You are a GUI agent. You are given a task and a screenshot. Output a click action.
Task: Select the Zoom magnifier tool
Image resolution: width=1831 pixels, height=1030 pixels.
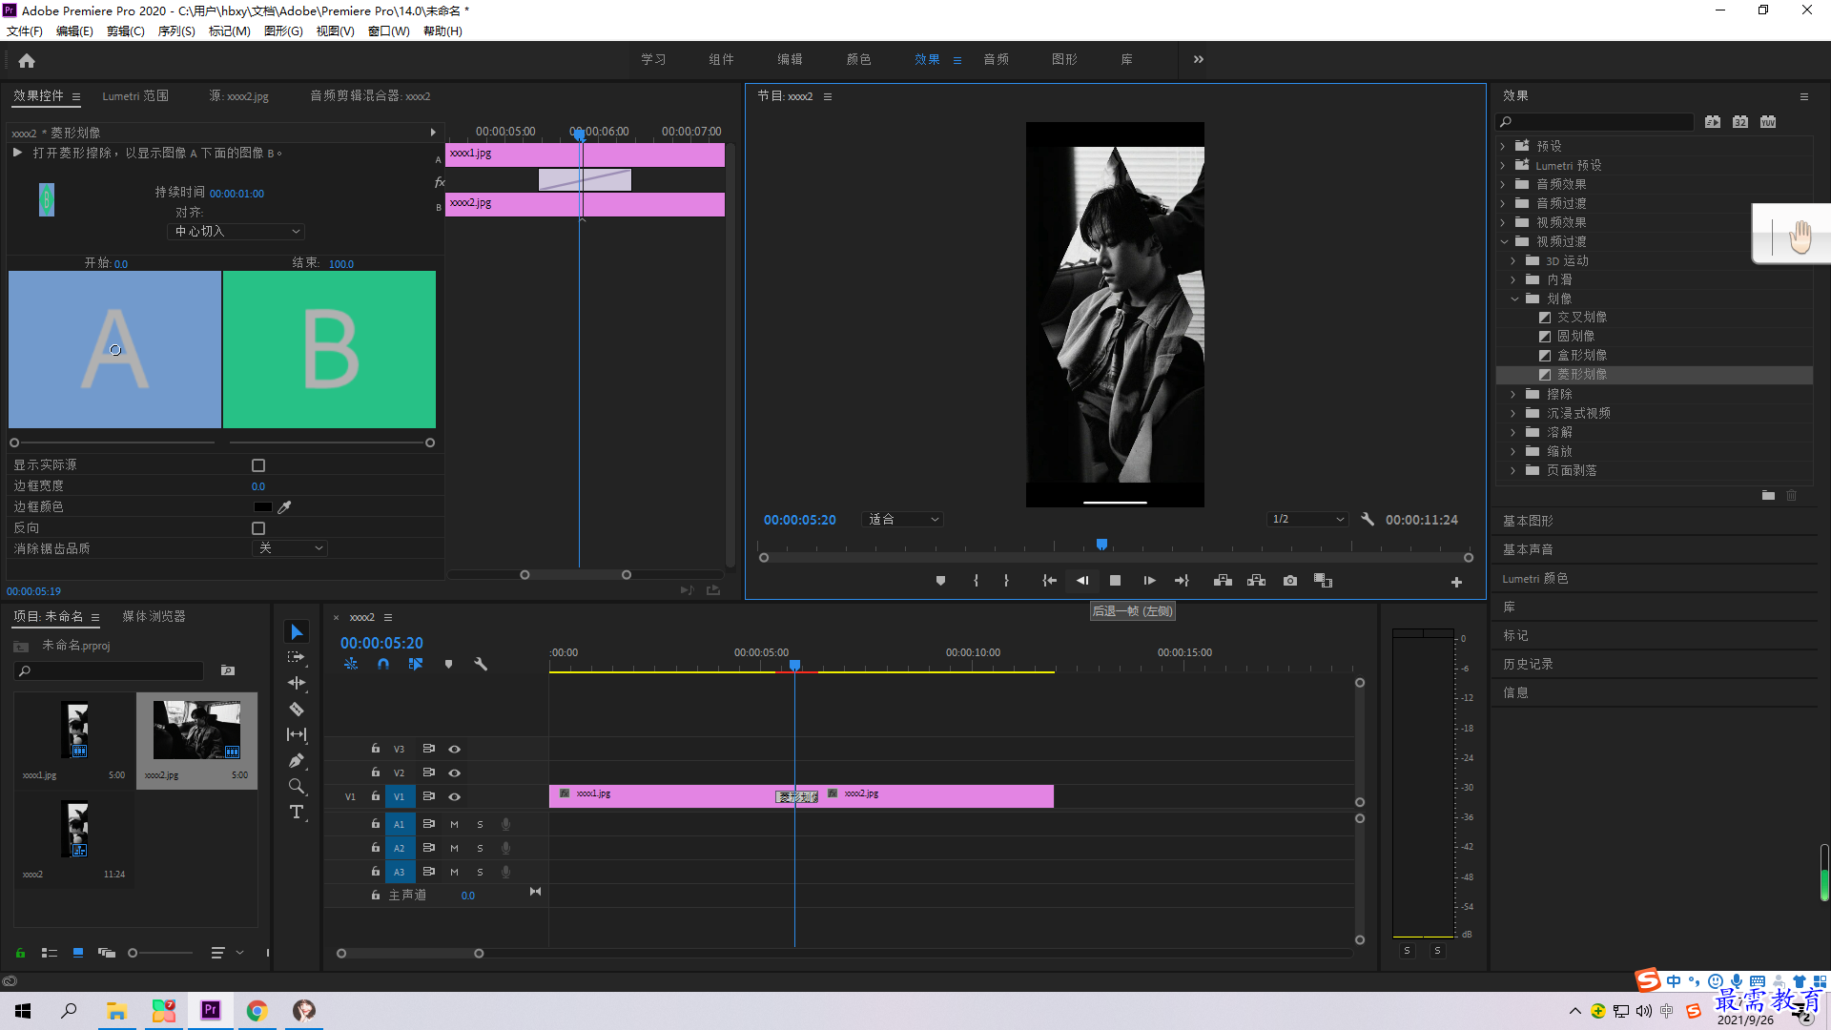point(297,786)
